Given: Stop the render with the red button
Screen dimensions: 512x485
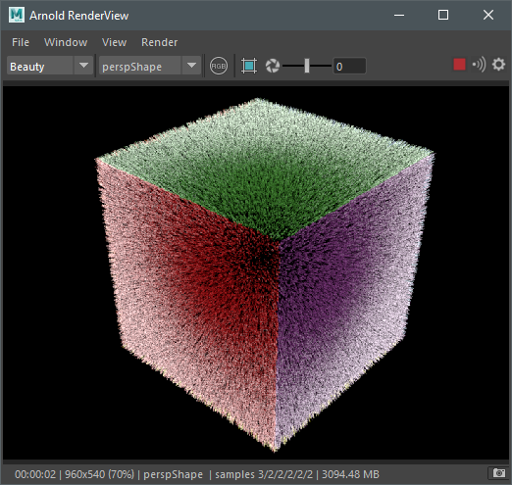Looking at the screenshot, I should pos(459,65).
